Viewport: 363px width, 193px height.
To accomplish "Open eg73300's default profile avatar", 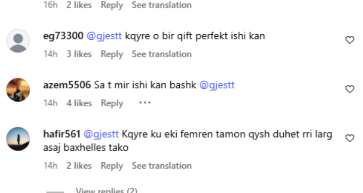I will [18, 41].
